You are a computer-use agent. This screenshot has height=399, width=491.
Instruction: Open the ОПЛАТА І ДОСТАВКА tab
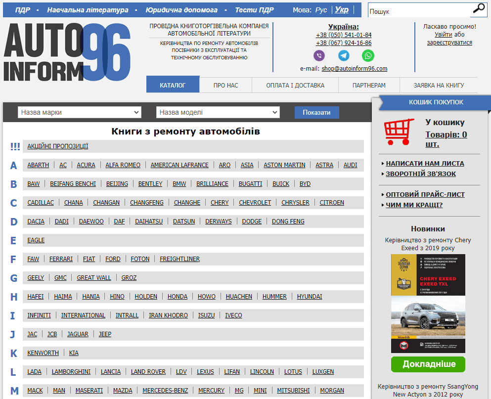[x=295, y=85]
